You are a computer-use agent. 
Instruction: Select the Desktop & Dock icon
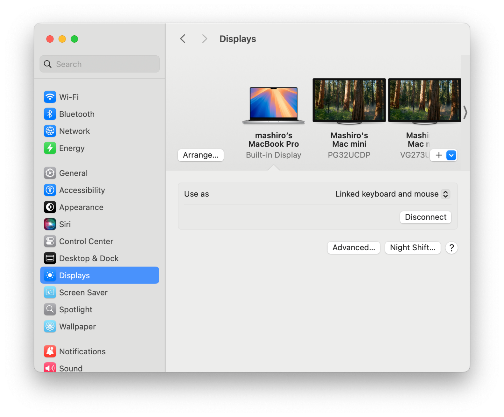pos(50,258)
